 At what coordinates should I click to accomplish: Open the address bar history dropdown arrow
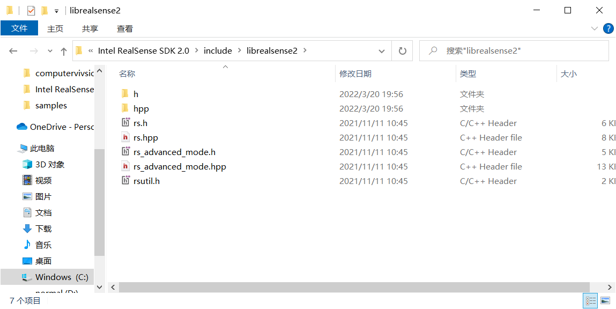tap(381, 50)
